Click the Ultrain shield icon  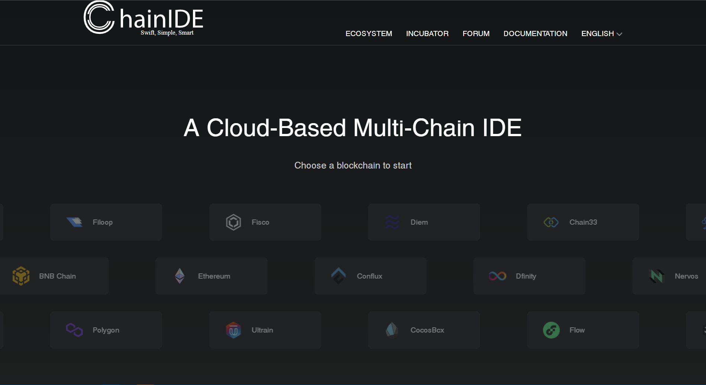click(233, 330)
